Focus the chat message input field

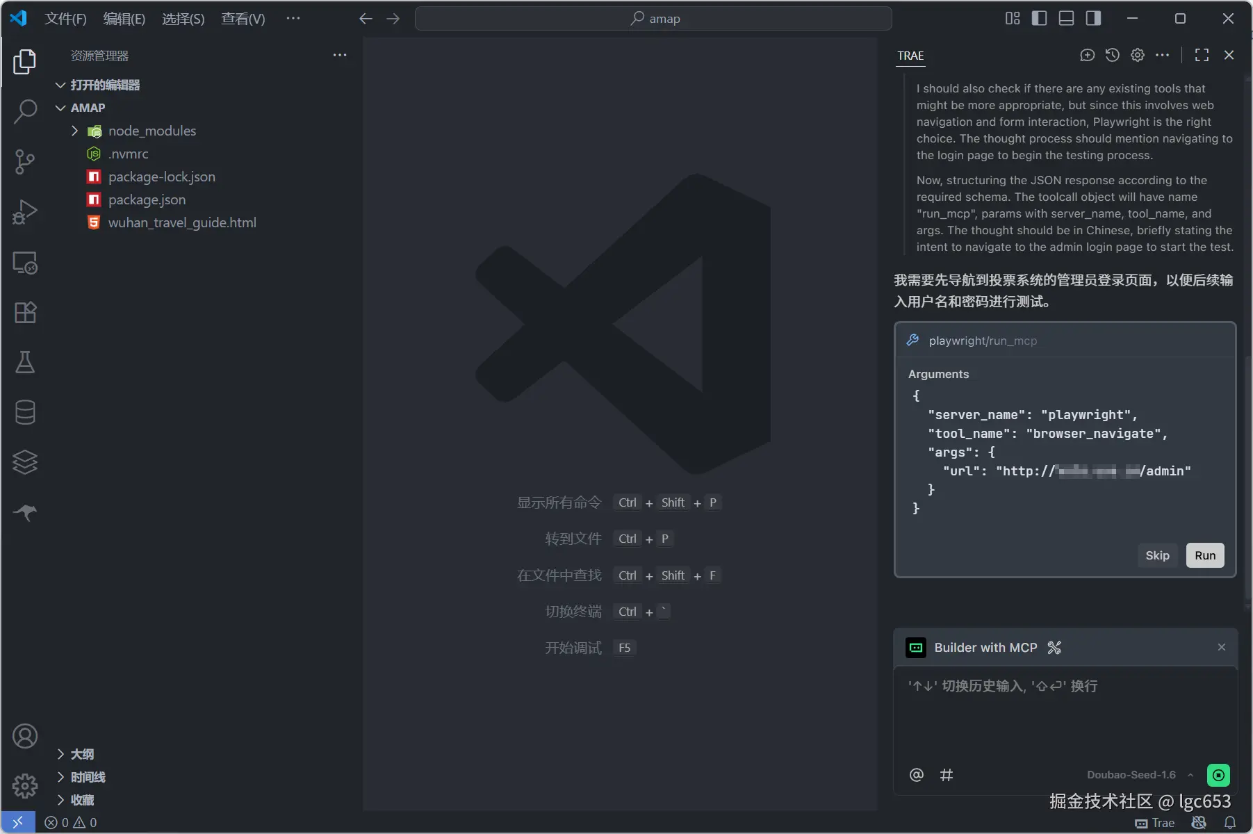[x=1065, y=712]
